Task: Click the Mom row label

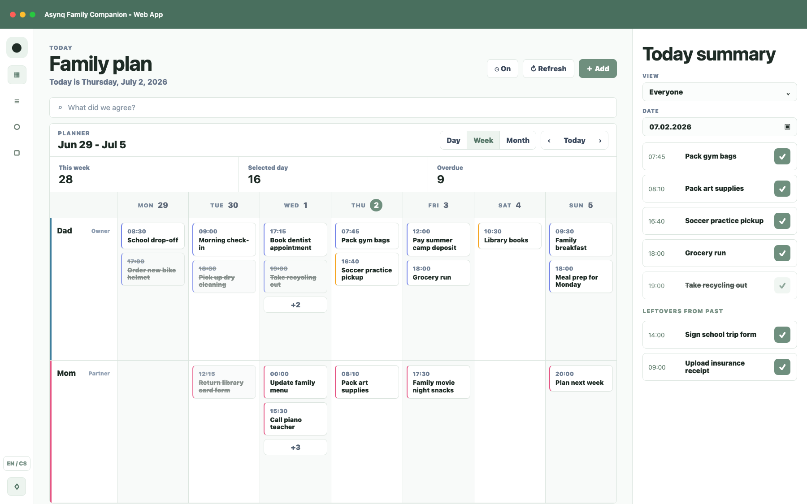Action: (66, 373)
